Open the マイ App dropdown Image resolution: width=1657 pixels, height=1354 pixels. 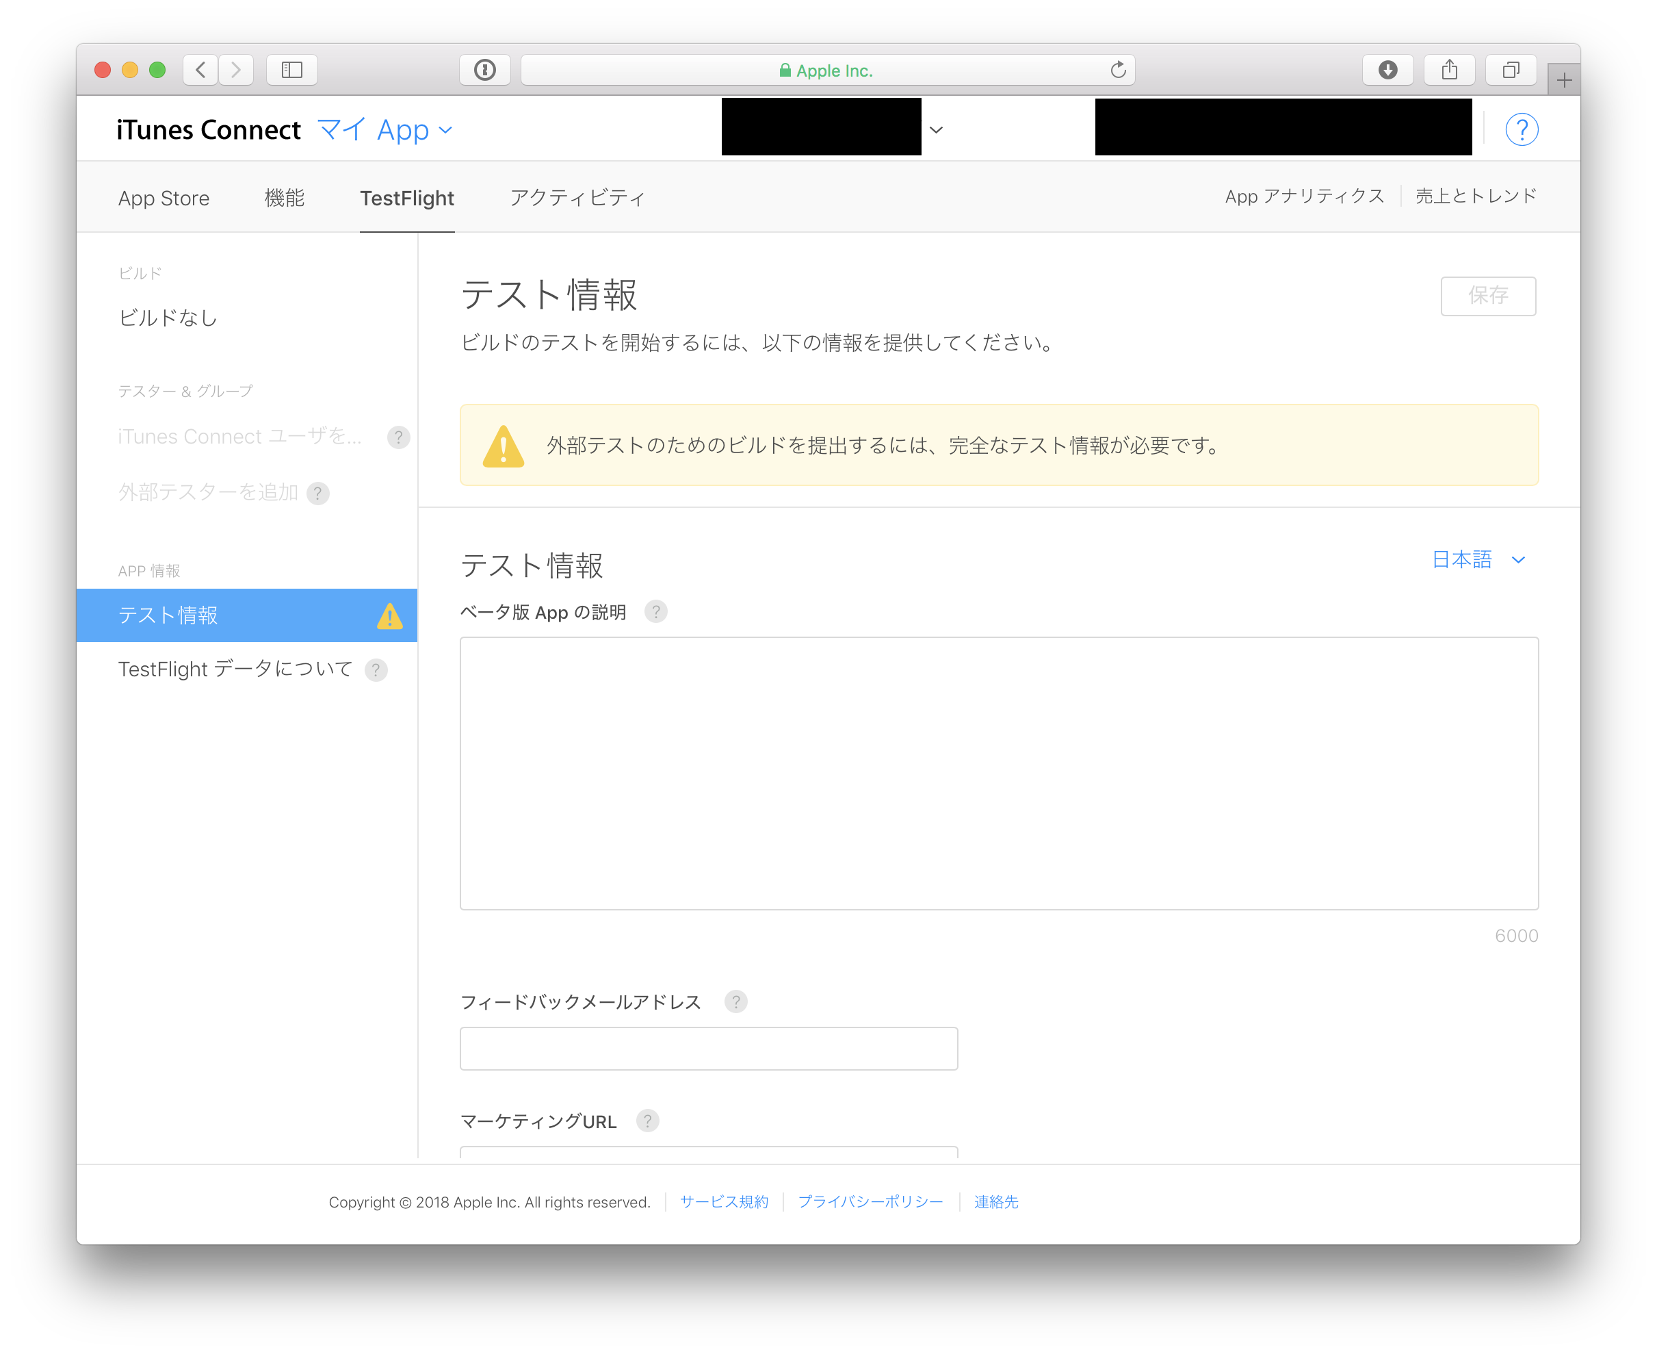tap(385, 129)
